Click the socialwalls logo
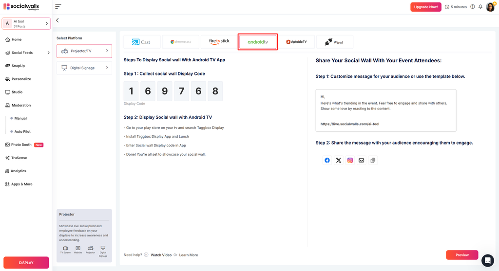 (21, 7)
